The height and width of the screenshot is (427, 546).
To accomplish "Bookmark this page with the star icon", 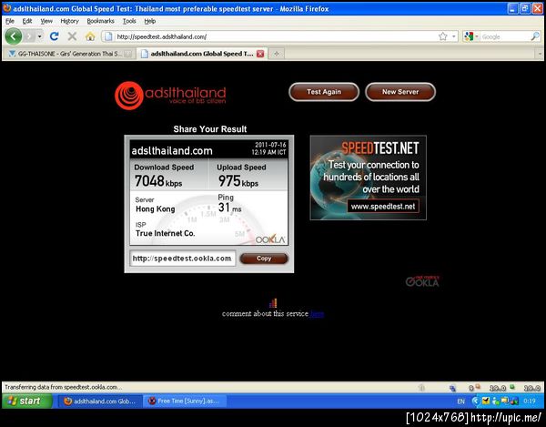I will (443, 36).
